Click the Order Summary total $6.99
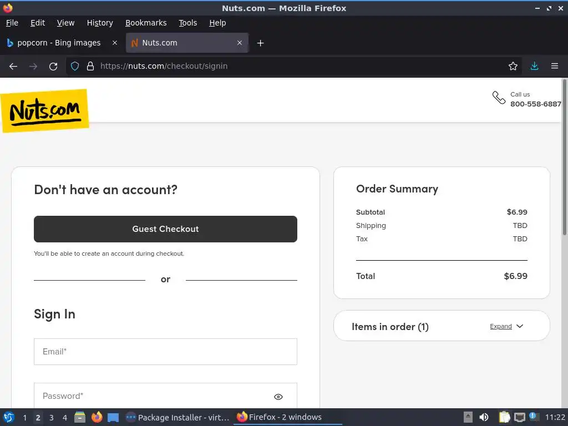The image size is (568, 426). point(515,276)
